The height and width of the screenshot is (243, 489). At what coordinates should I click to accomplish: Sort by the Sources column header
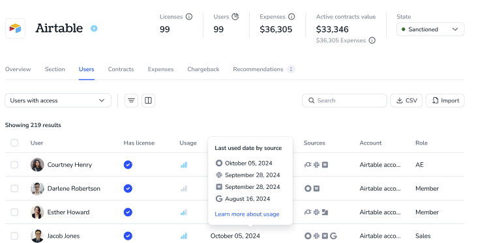(314, 143)
